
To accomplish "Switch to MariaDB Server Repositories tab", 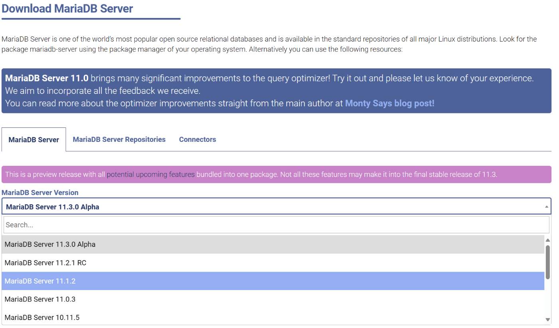I will click(119, 139).
